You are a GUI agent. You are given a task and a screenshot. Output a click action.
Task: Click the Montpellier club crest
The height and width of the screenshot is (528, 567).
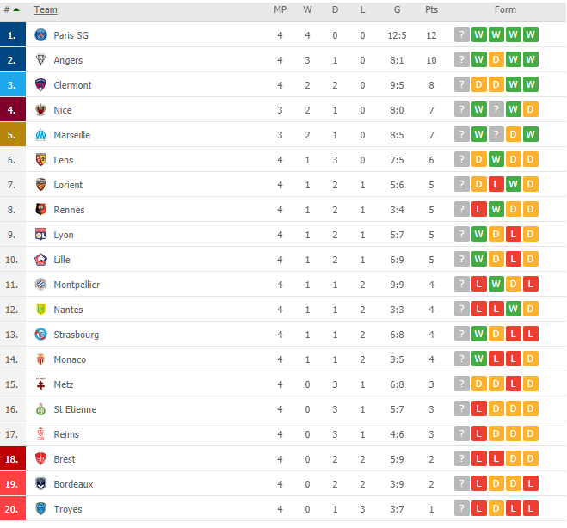[x=40, y=285]
